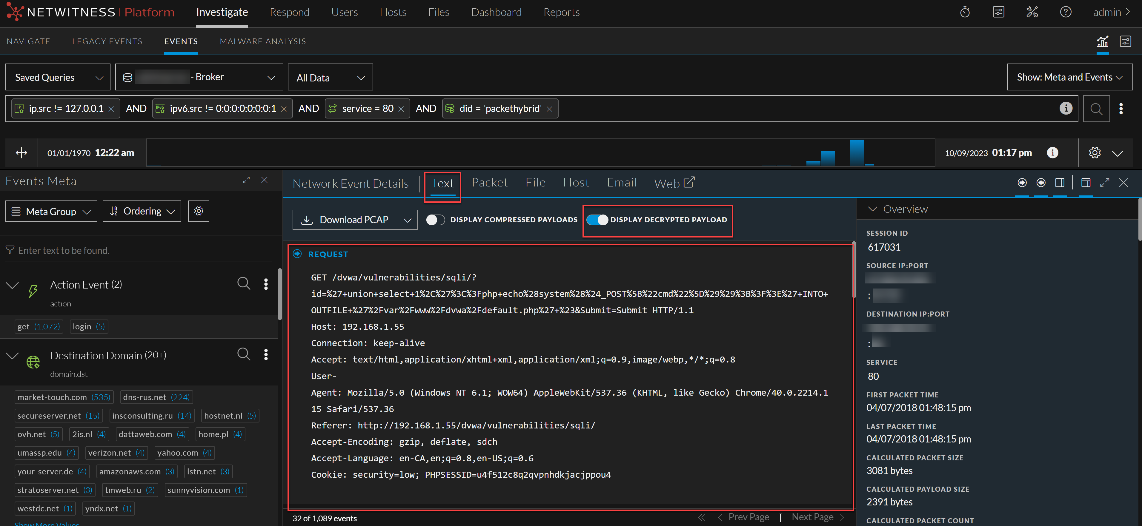
Task: Open Show: Meta and Events dropdown
Action: tap(1069, 78)
